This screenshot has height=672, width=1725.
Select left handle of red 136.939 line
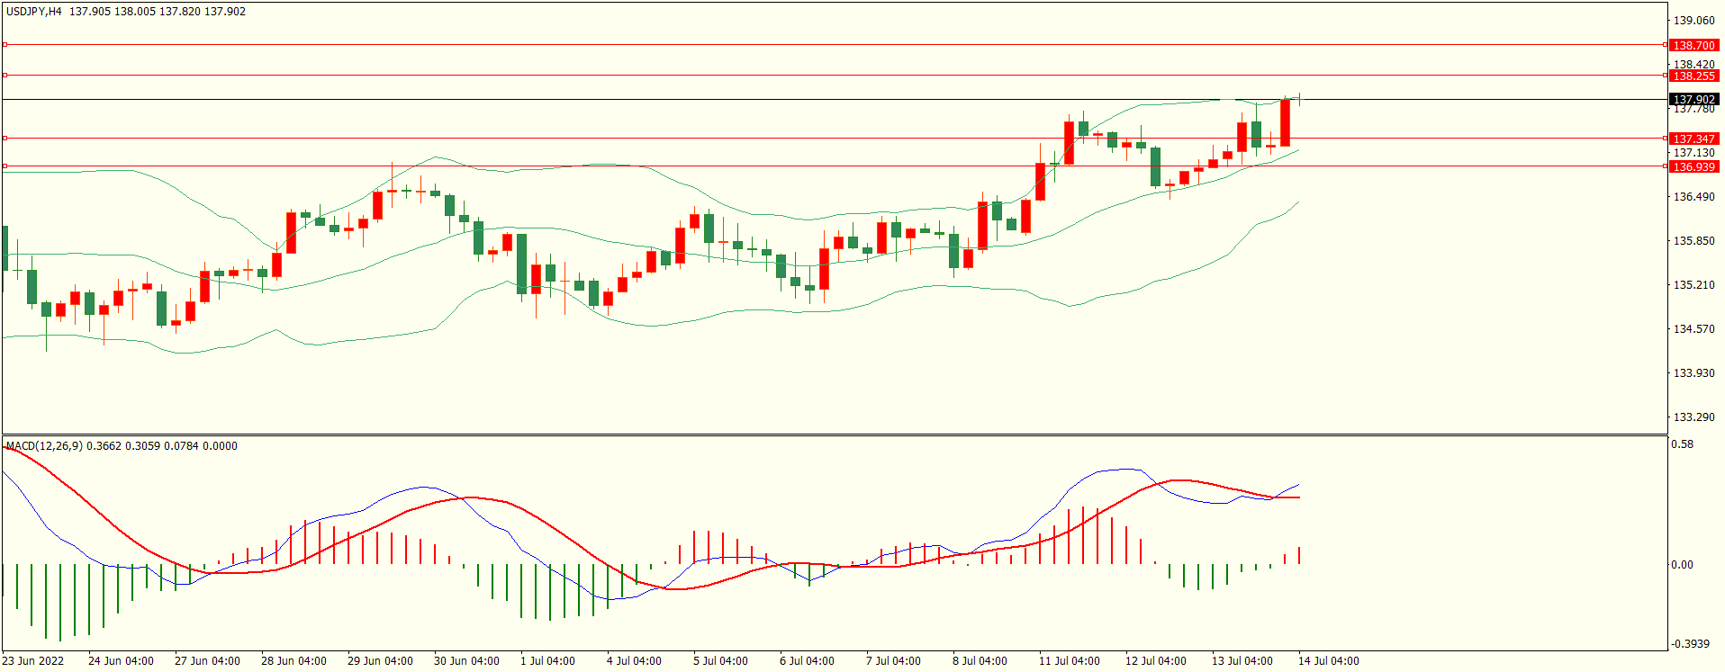point(5,166)
